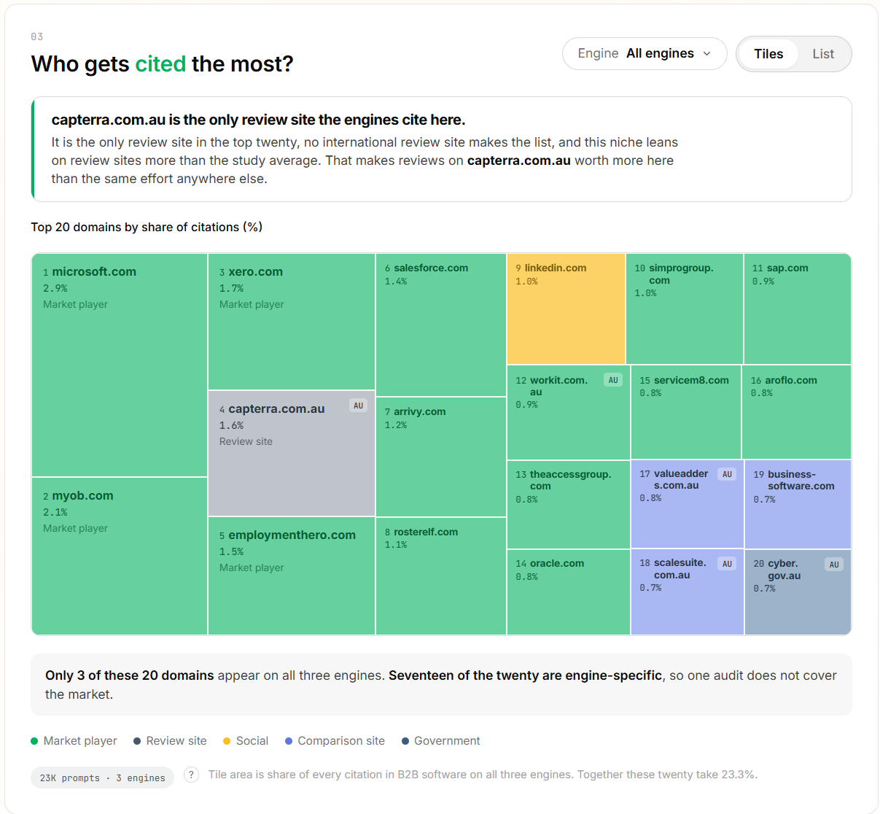This screenshot has height=814, width=880.
Task: Select the workit.com.au tile
Action: (x=569, y=412)
